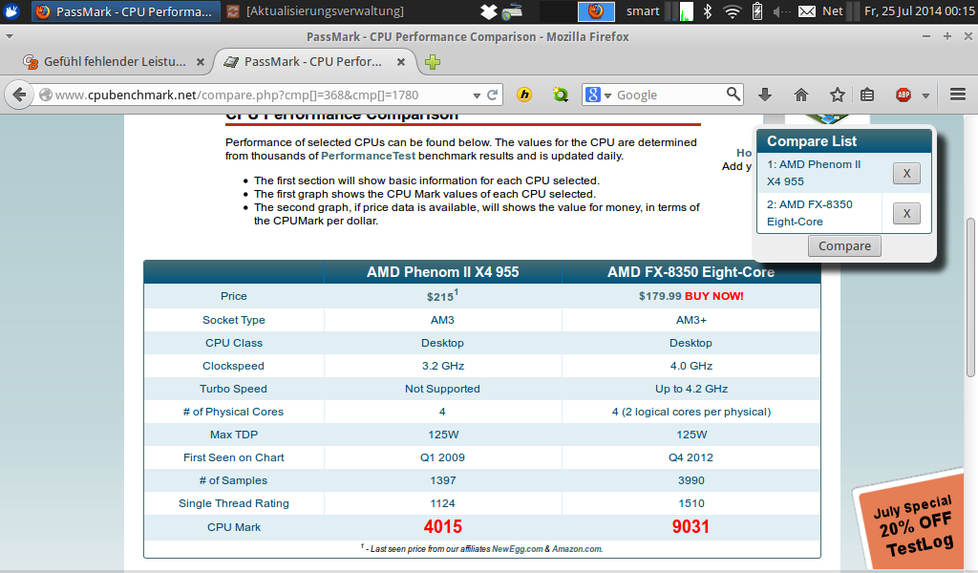The image size is (978, 573).
Task: Open the Adblock Plus dropdown arrow
Action: [925, 95]
